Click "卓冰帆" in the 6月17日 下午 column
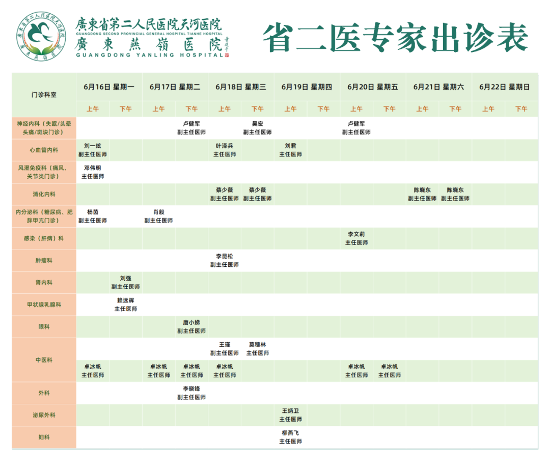This screenshot has width=550, height=468. (x=191, y=367)
